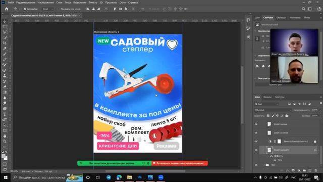This screenshot has width=323, height=182.
Task: Select the Move tool in the toolbar
Action: 5,21
